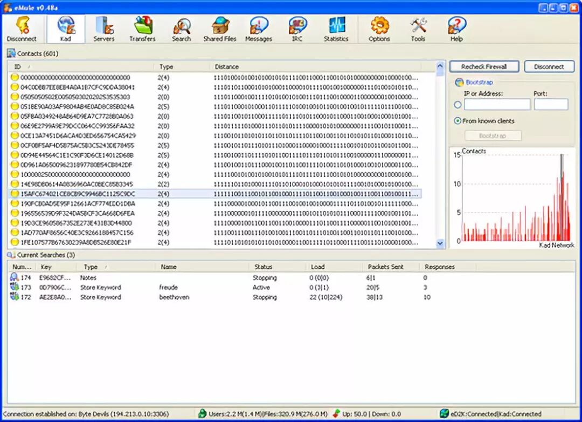Click the eD2K/Kad connection globe icon
The image size is (582, 422).
tap(444, 413)
